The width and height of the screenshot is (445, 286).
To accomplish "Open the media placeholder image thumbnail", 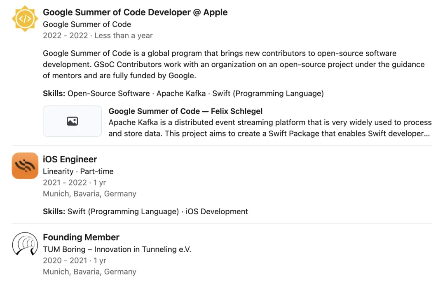I will [72, 121].
